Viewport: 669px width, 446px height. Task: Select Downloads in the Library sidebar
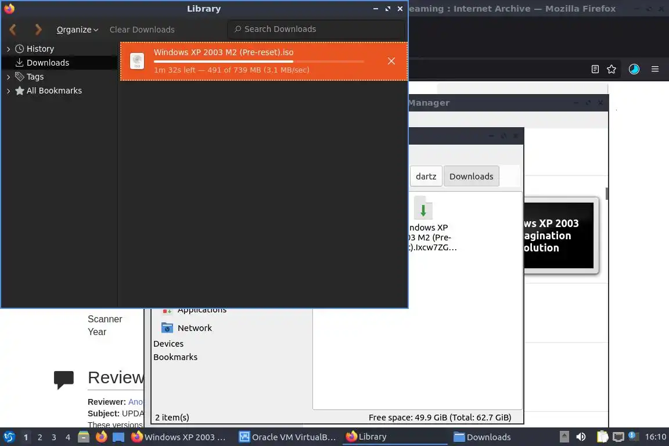click(48, 63)
